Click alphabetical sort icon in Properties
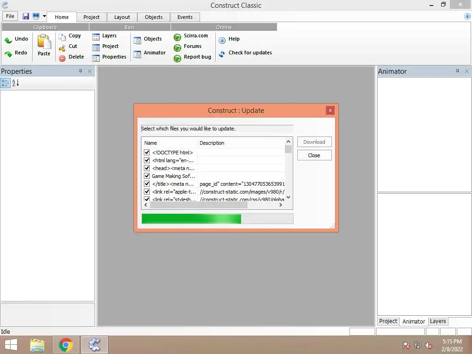 15,83
